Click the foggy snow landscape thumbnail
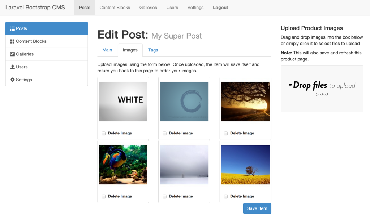This screenshot has width=370, height=220. (184, 165)
